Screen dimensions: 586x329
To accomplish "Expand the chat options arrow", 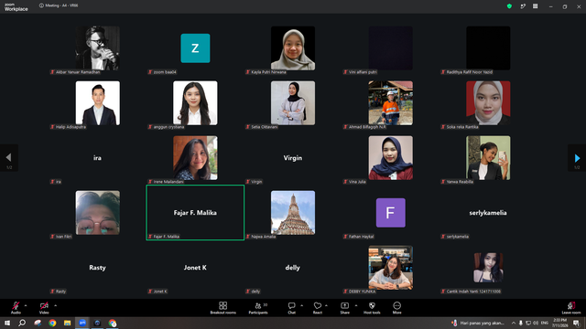I will 301,305.
